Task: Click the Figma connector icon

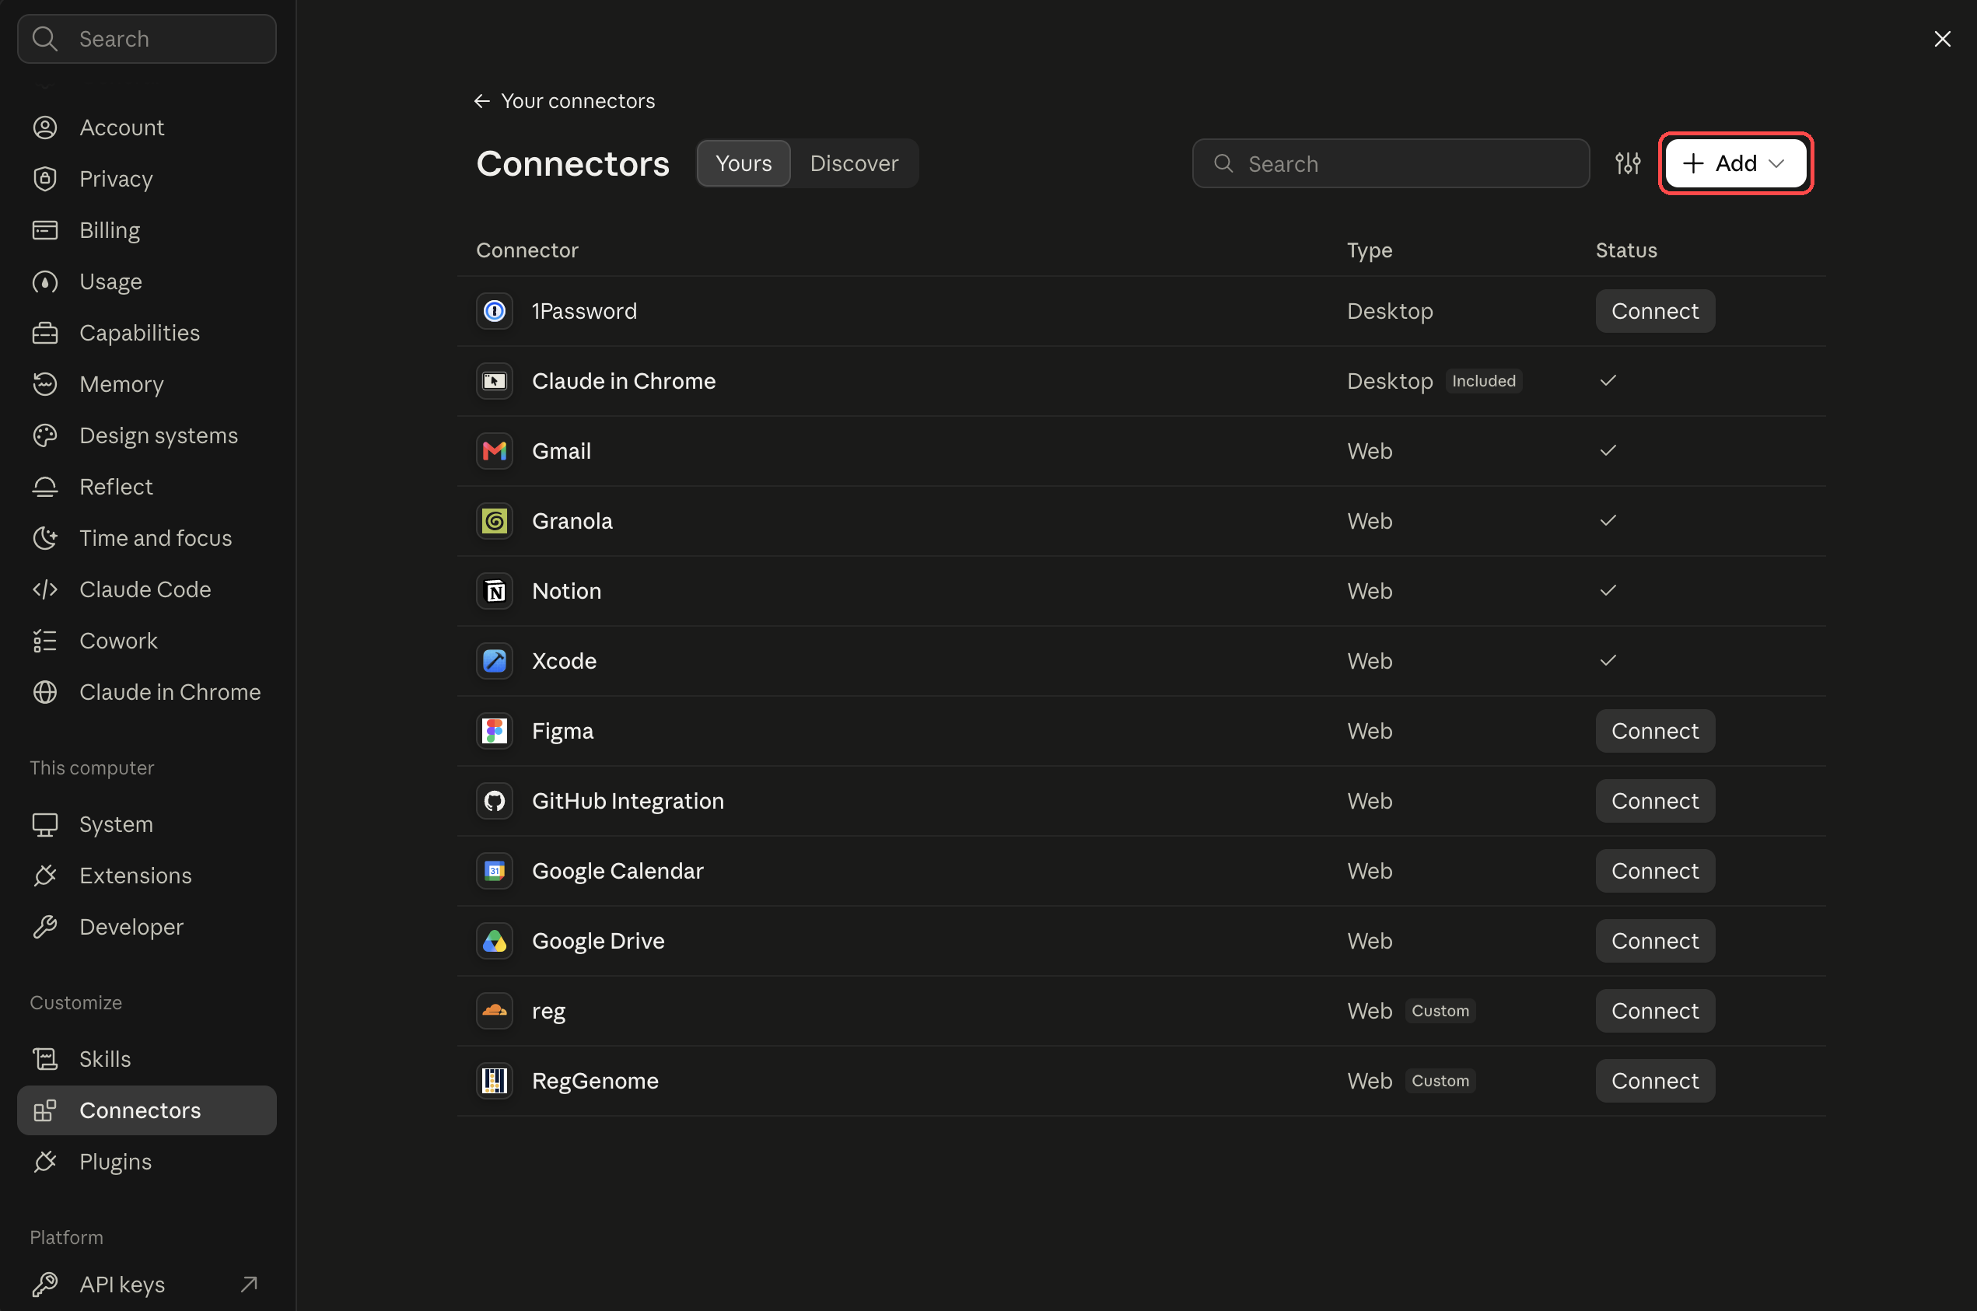Action: pyautogui.click(x=495, y=731)
